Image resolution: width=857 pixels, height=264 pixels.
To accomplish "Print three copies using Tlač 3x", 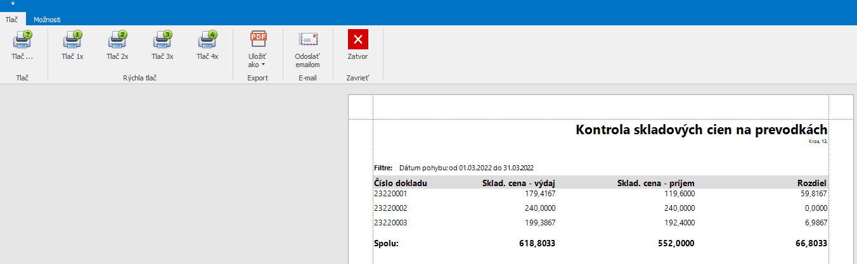I will point(162,41).
